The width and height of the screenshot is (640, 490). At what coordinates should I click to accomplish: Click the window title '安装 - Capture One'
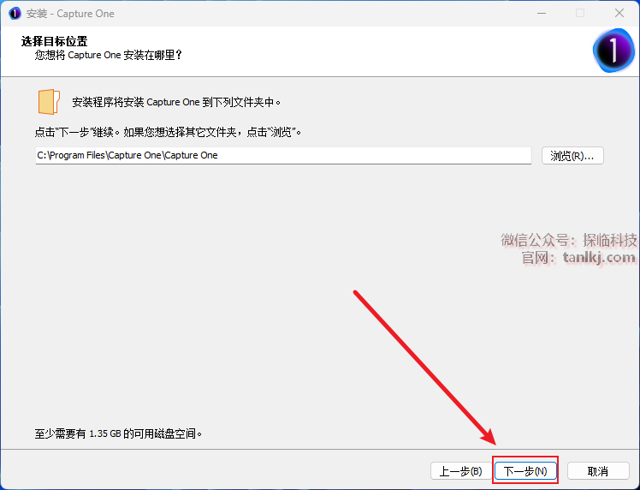point(70,14)
